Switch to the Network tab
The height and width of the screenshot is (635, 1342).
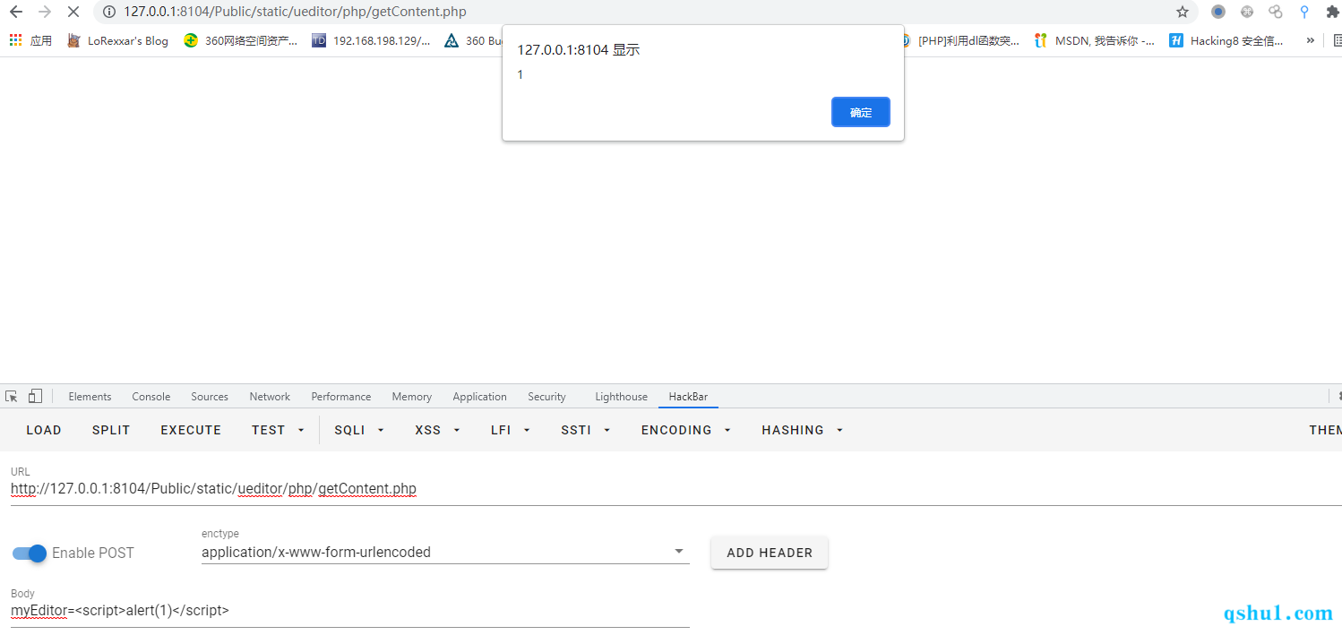[x=270, y=397]
